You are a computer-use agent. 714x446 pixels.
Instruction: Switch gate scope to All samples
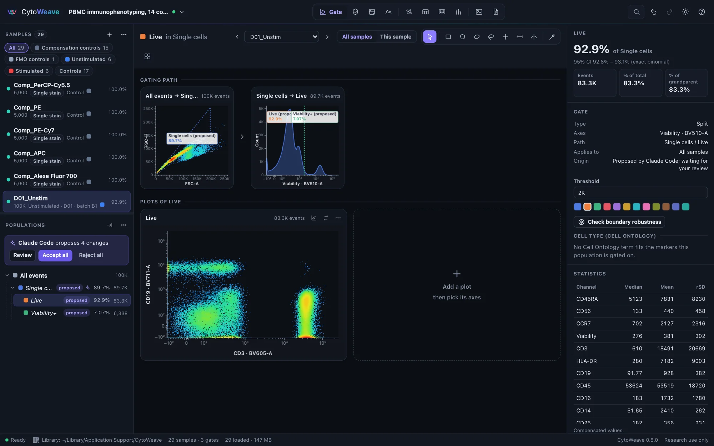357,37
